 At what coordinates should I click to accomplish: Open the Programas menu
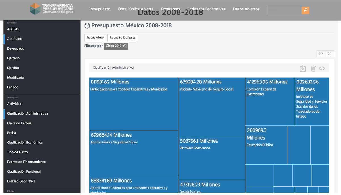point(171,9)
